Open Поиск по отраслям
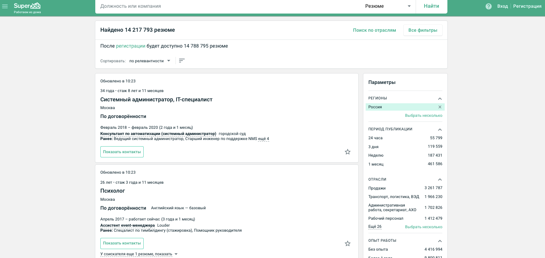The image size is (545, 258). 374,30
